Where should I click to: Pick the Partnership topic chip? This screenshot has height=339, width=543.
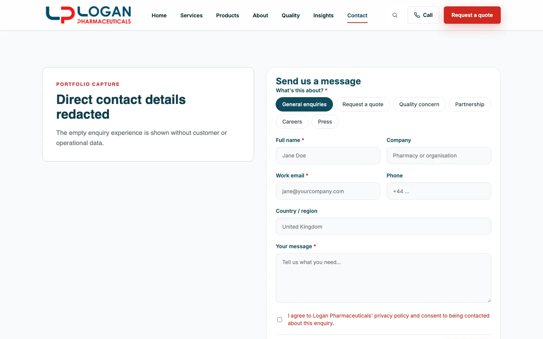(x=469, y=104)
